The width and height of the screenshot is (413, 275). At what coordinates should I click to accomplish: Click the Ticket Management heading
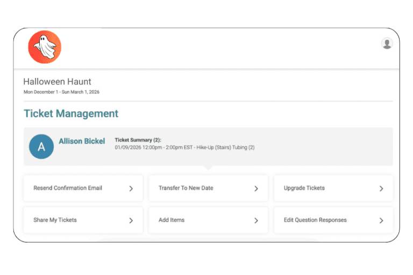click(x=71, y=114)
